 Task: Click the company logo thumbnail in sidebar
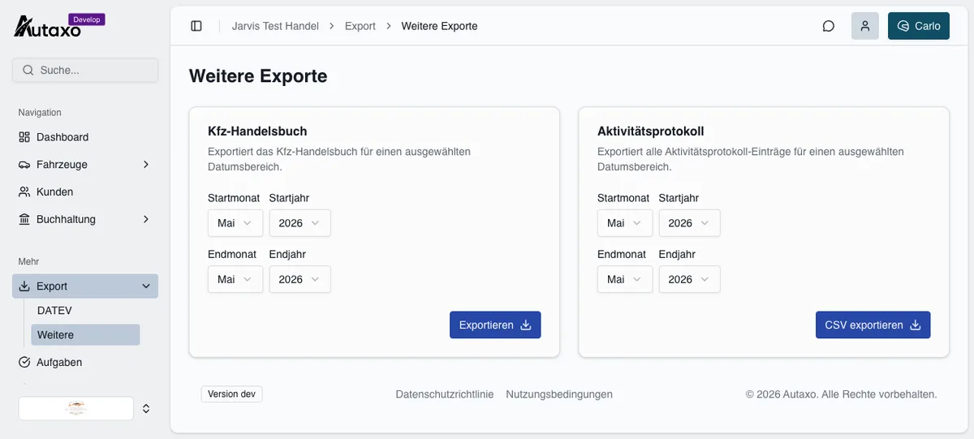tap(76, 408)
